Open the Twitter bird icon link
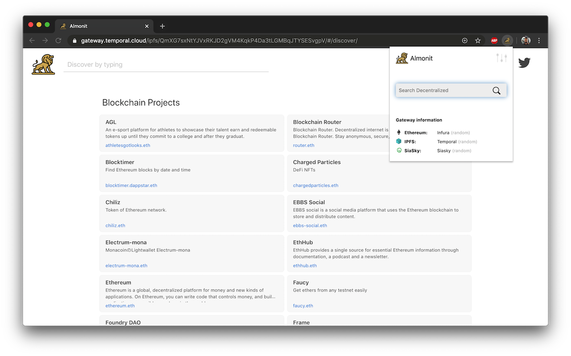This screenshot has height=356, width=571. pyautogui.click(x=524, y=63)
